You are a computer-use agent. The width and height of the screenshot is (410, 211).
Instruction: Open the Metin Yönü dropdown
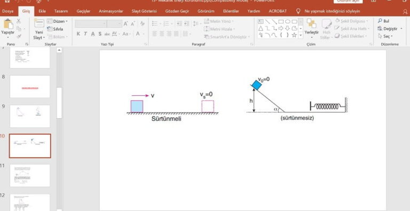click(x=218, y=21)
